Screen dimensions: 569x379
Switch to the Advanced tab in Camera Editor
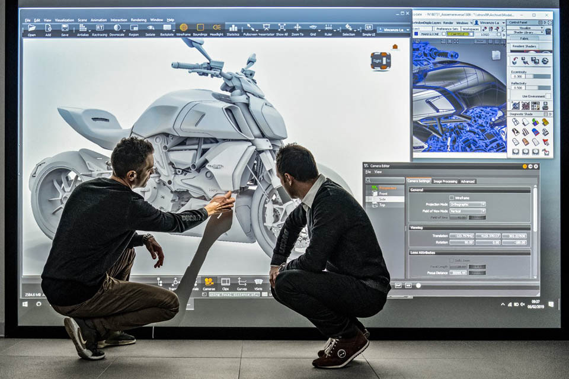tap(468, 181)
